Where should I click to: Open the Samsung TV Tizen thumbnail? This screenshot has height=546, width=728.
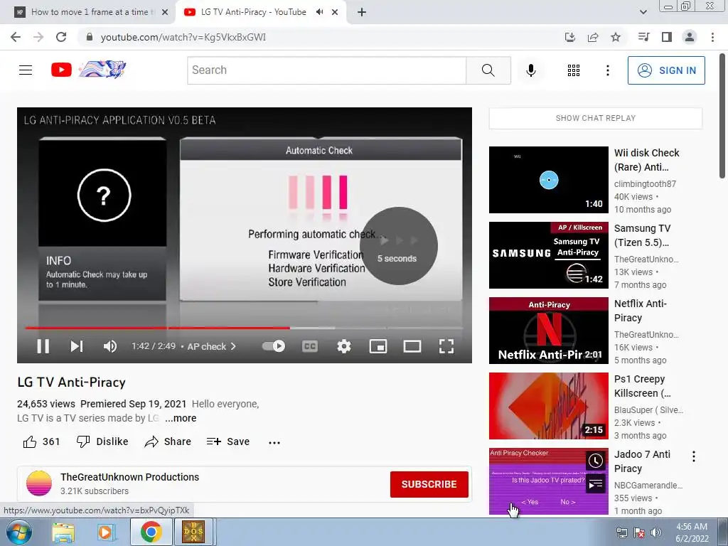[548, 255]
